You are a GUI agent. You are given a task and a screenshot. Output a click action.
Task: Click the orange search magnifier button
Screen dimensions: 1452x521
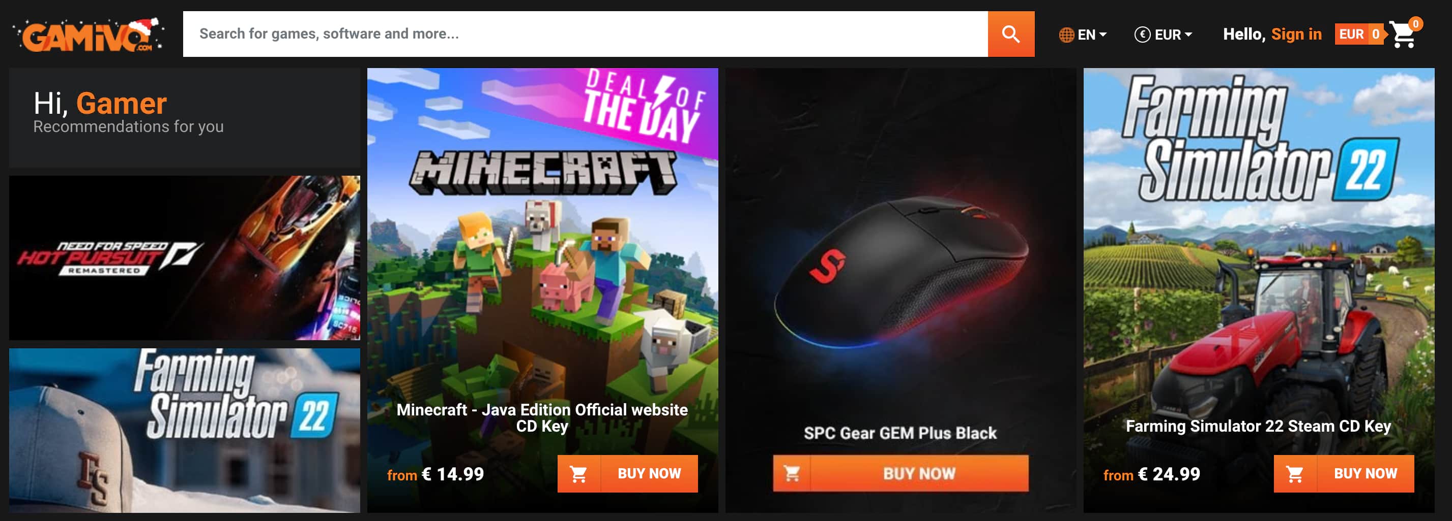tap(1010, 34)
